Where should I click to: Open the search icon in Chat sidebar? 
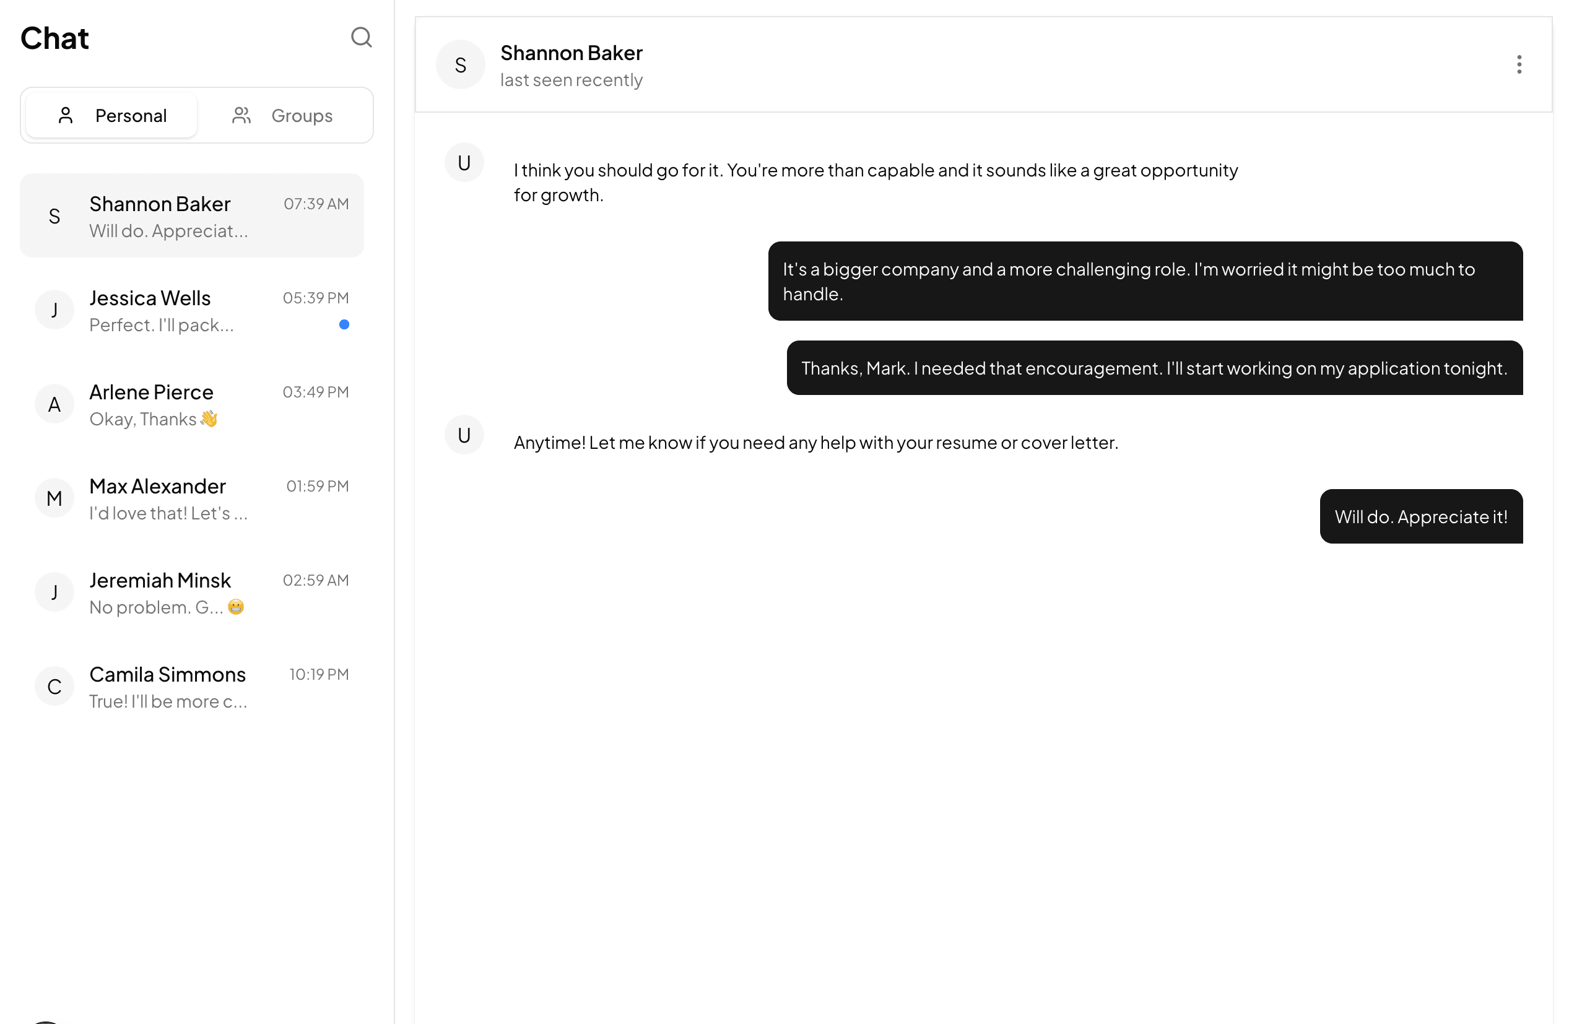[x=361, y=38]
